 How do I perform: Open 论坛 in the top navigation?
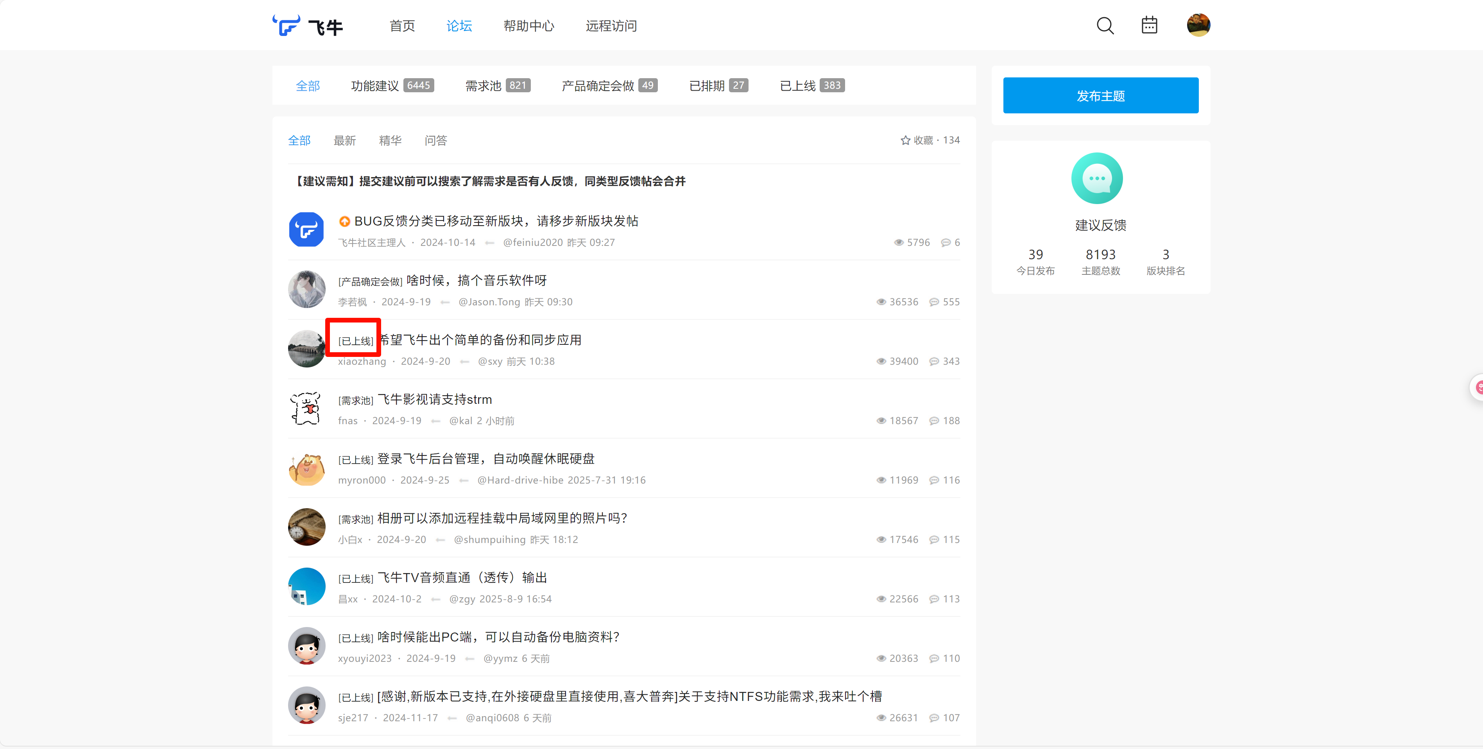coord(459,26)
